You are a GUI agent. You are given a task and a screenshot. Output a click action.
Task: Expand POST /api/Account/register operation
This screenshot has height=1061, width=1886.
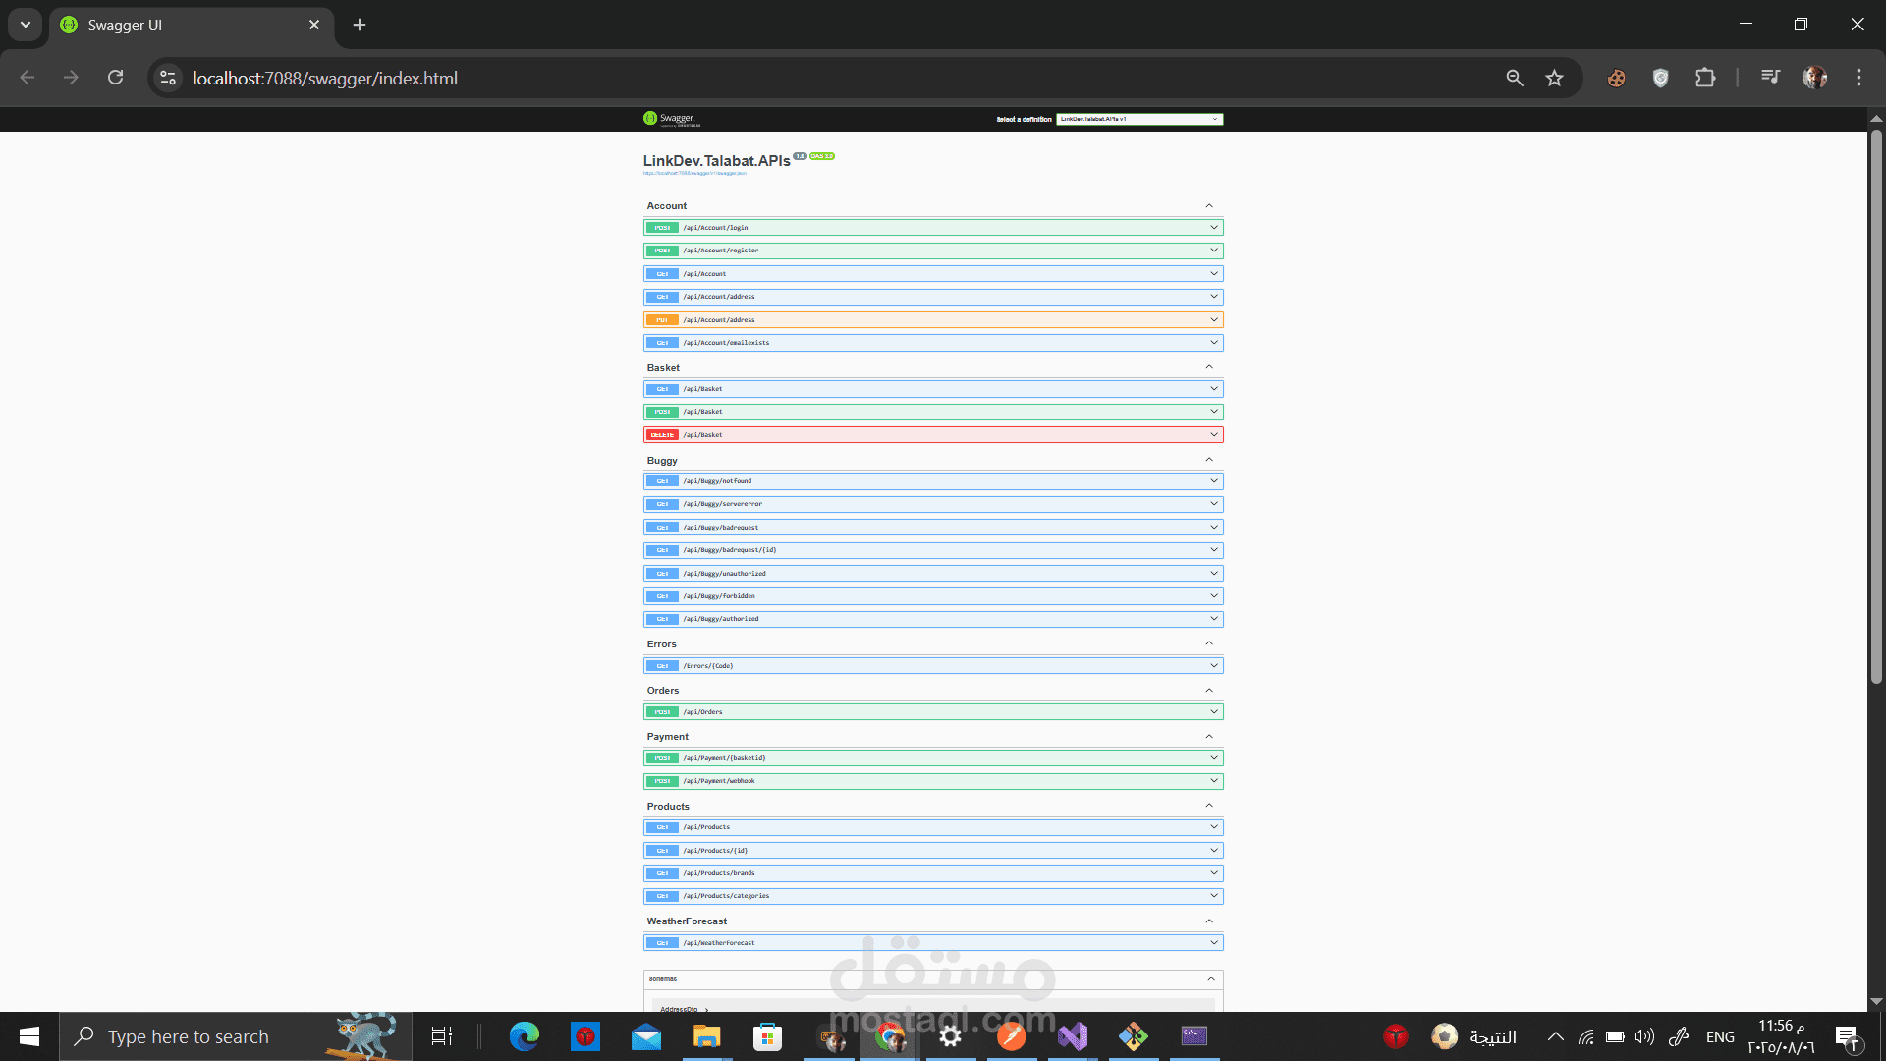click(933, 251)
